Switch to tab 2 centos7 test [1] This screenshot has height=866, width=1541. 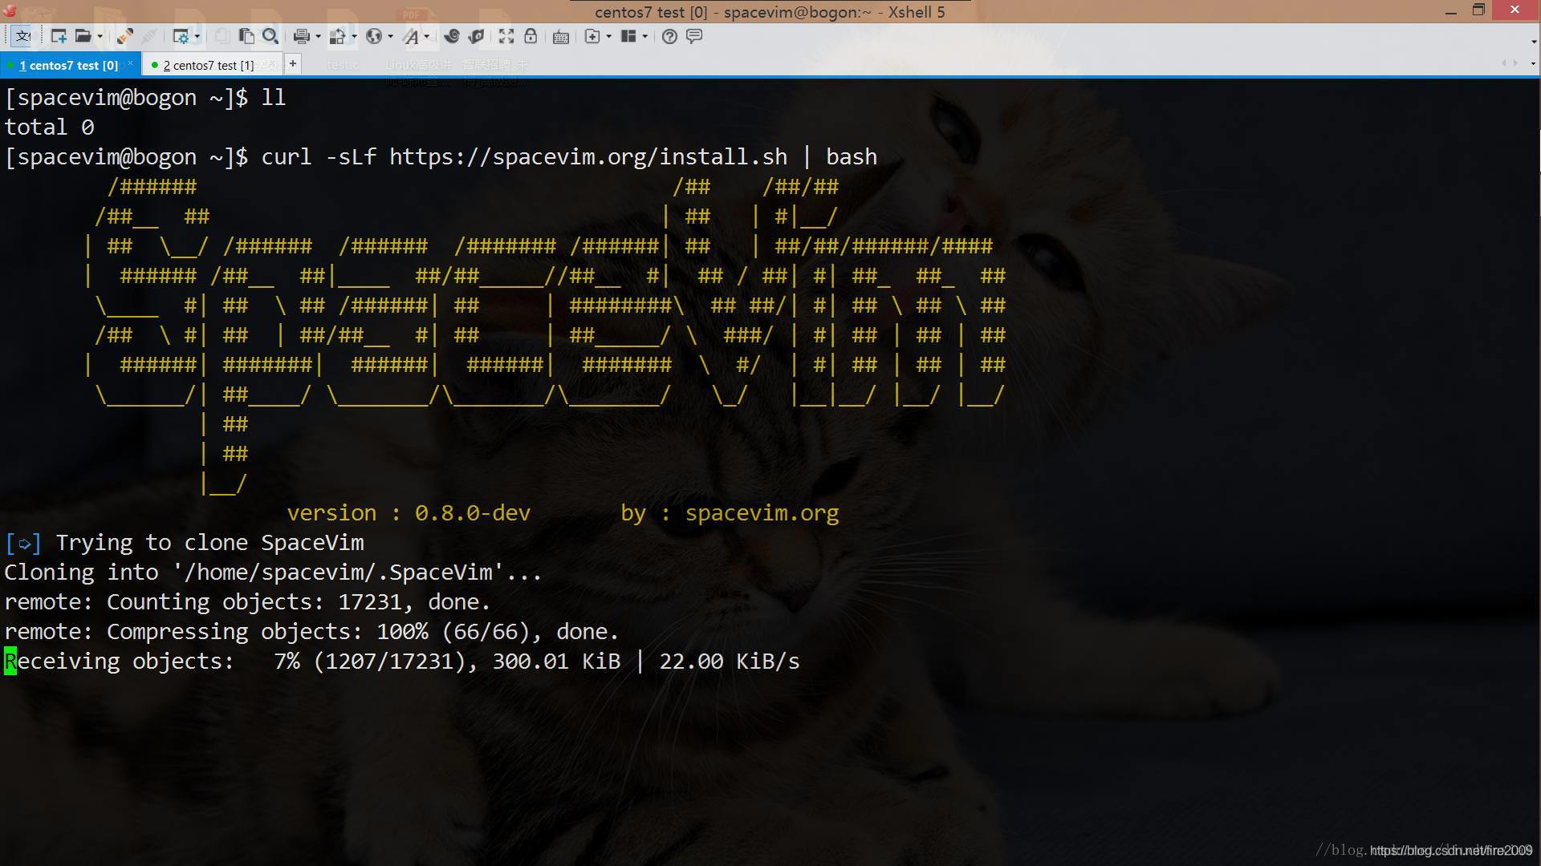208,65
